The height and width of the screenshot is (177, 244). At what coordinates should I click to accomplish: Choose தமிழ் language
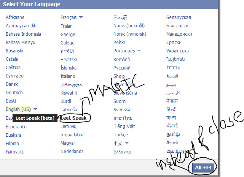(173, 134)
